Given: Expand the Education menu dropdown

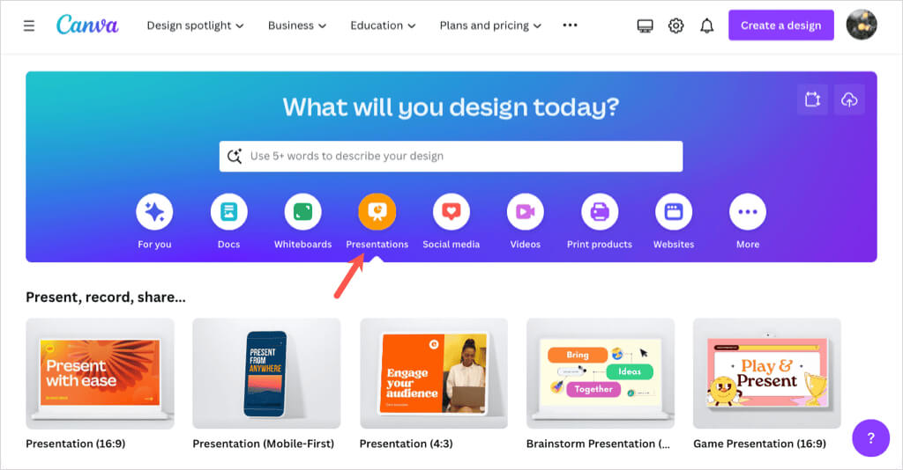Looking at the screenshot, I should tap(383, 26).
